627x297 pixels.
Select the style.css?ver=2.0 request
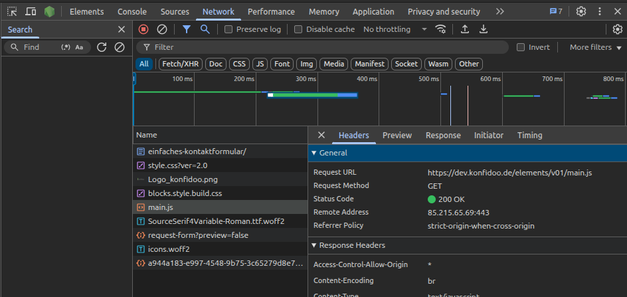point(220,165)
